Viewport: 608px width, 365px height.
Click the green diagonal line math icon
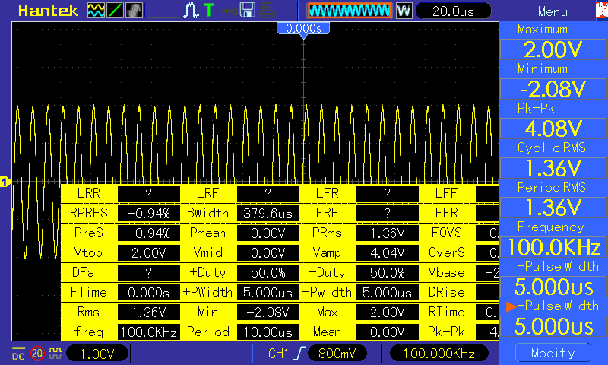click(115, 11)
